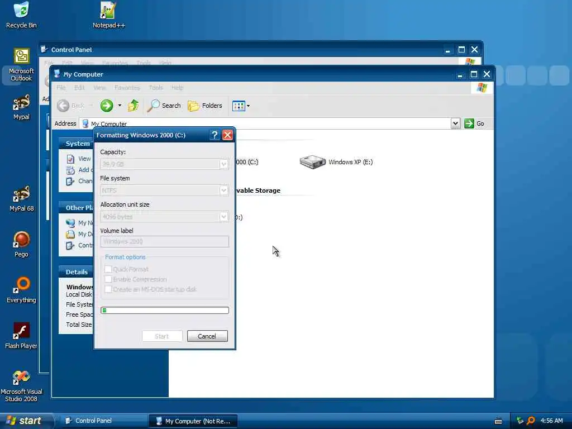Click the Go button beside address bar
This screenshot has width=572, height=429.
tap(474, 123)
